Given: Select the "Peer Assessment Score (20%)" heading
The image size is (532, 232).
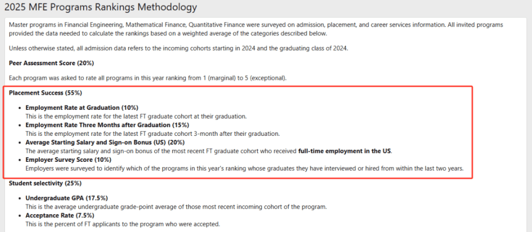Looking at the screenshot, I should tap(52, 63).
